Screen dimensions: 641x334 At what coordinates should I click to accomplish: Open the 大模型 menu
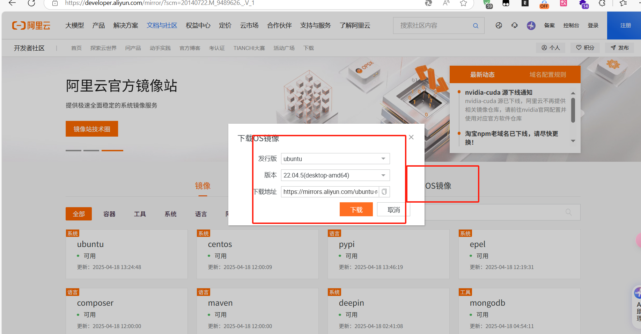coord(75,26)
